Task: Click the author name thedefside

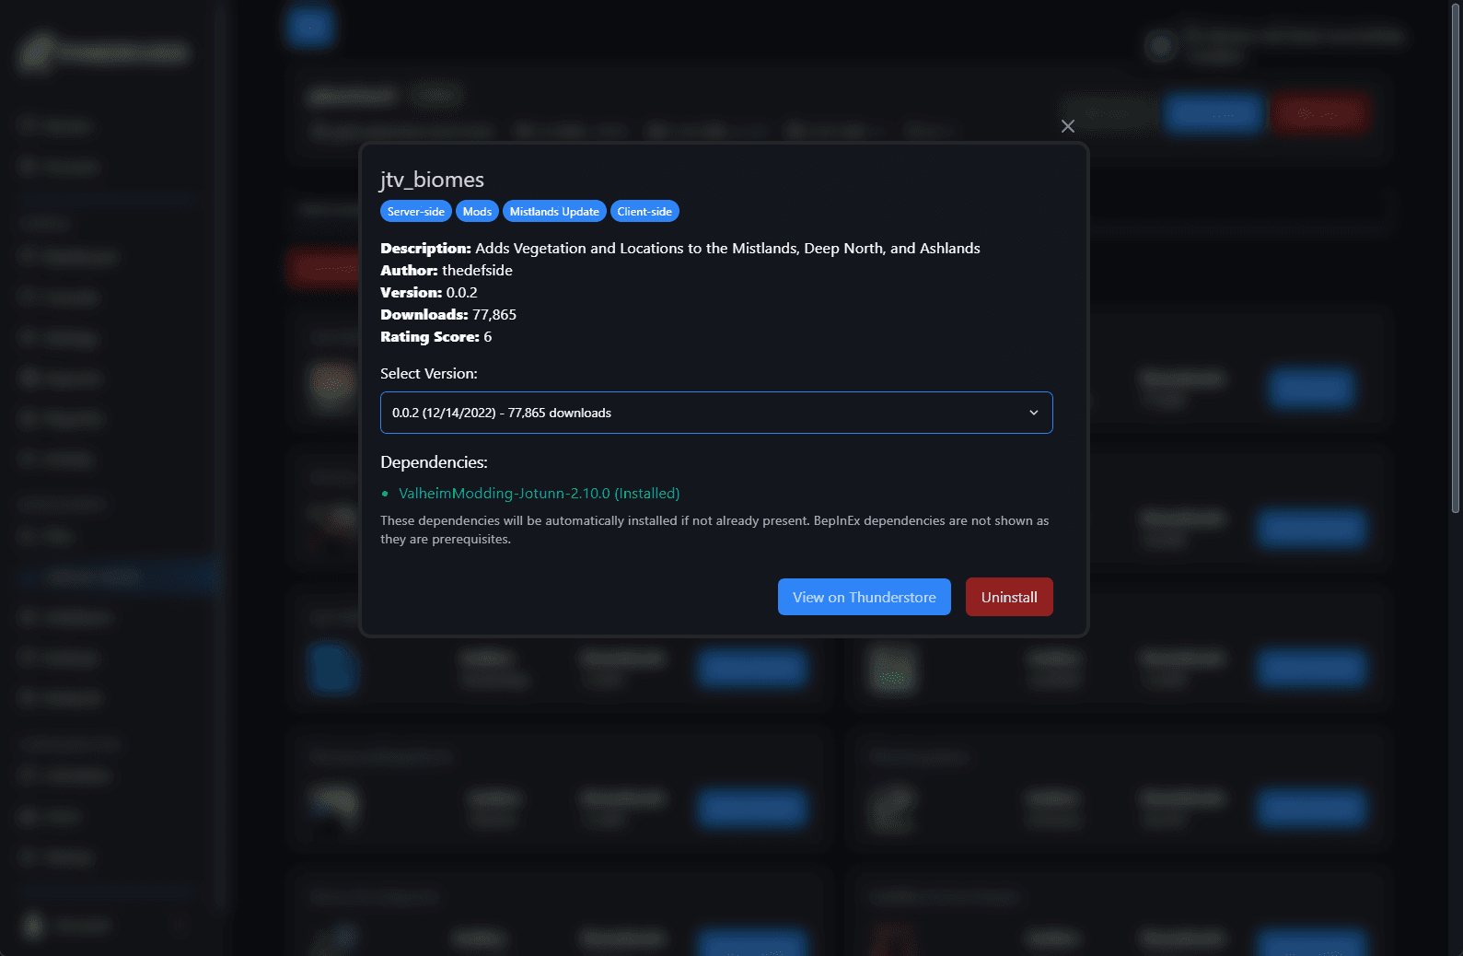Action: point(477,270)
